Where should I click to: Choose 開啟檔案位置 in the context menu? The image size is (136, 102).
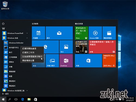click(x=32, y=60)
